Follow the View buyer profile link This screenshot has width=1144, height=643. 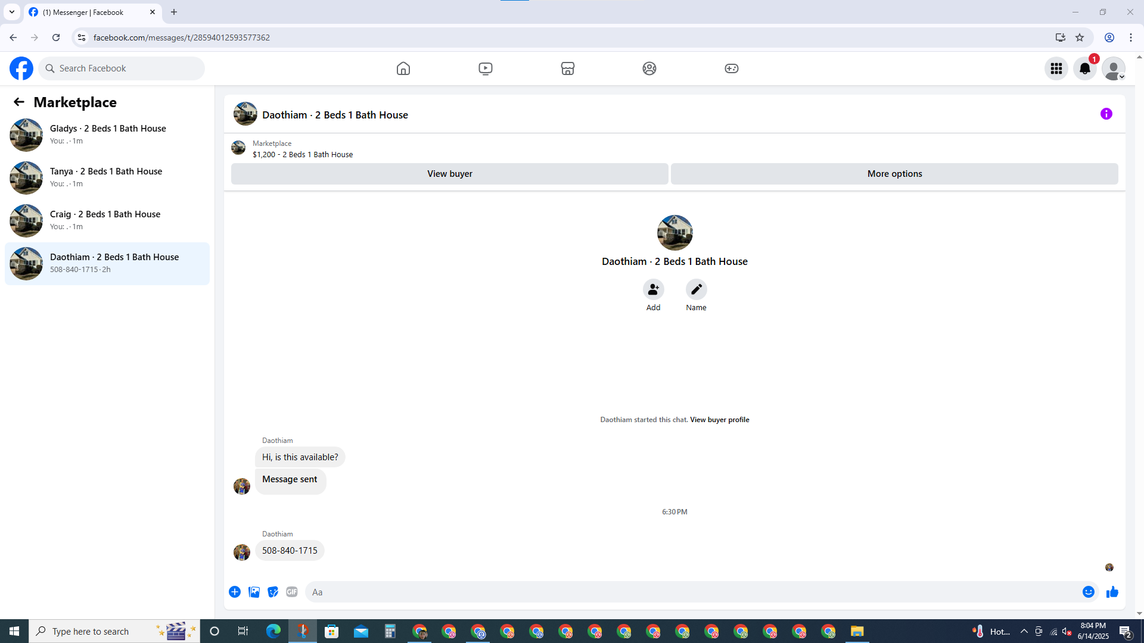click(x=719, y=420)
